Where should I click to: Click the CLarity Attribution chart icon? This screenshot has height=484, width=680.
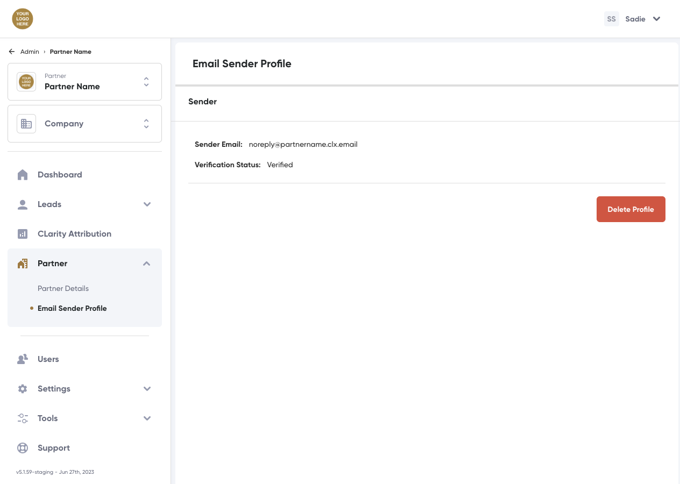tap(23, 234)
